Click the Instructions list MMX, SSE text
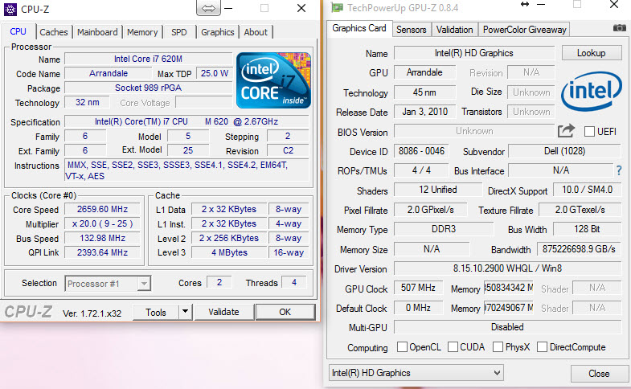This screenshot has height=389, width=631. pos(186,170)
